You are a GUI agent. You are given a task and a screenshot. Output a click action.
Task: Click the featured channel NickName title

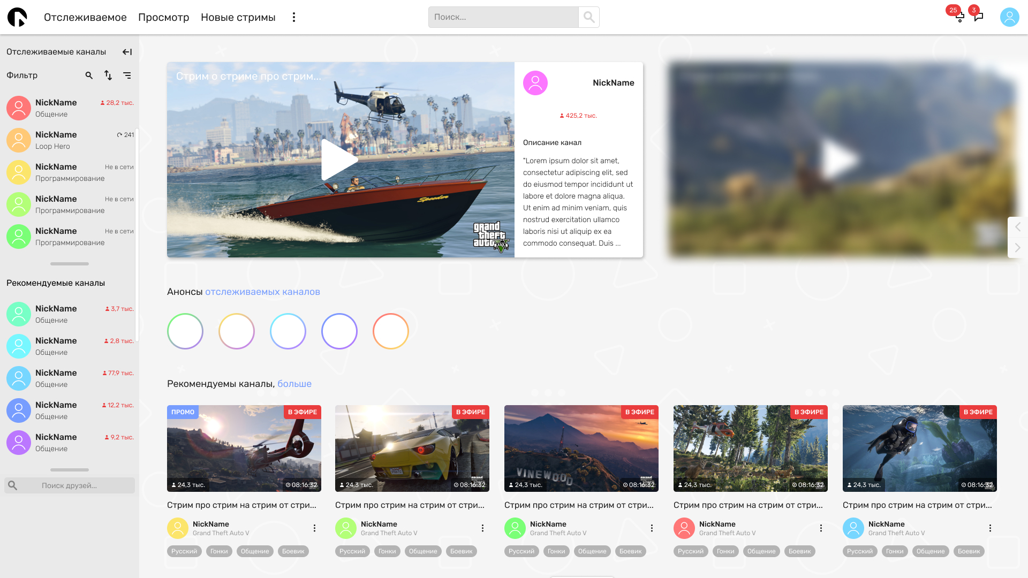[614, 83]
